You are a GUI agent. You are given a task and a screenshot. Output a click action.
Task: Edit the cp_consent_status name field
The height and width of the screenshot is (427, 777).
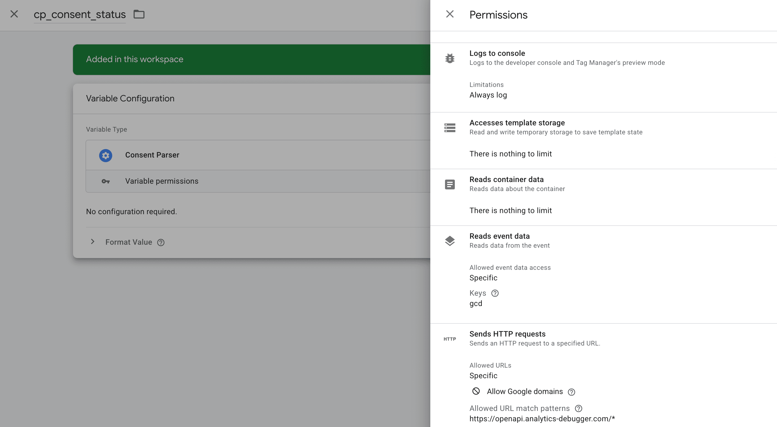pyautogui.click(x=80, y=14)
